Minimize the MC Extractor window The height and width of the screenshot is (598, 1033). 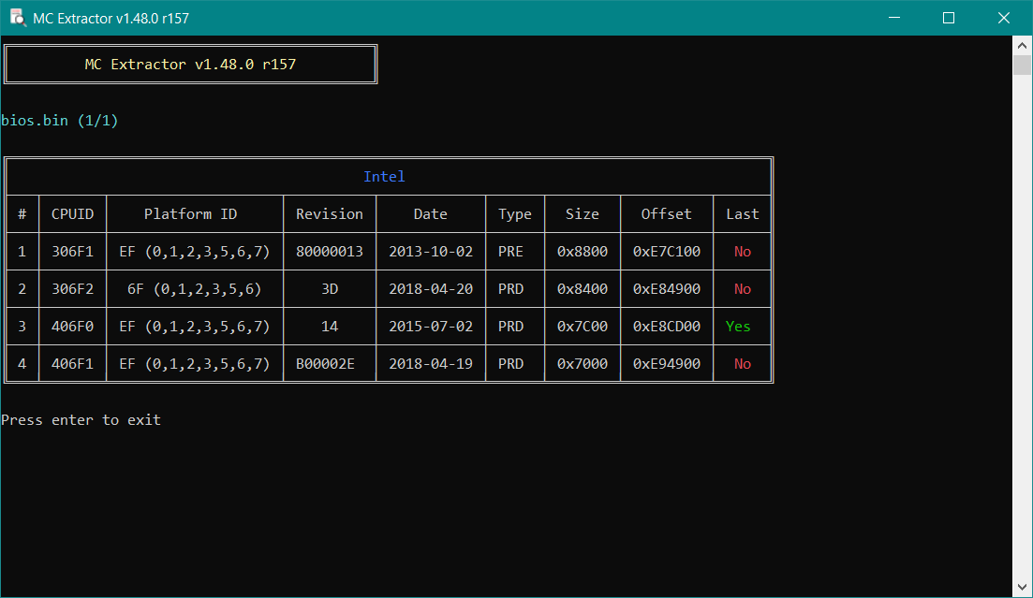894,18
